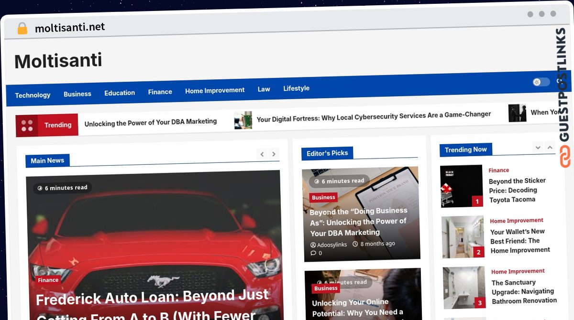Toggle the dark mode switch
574x320 pixels.
(541, 82)
